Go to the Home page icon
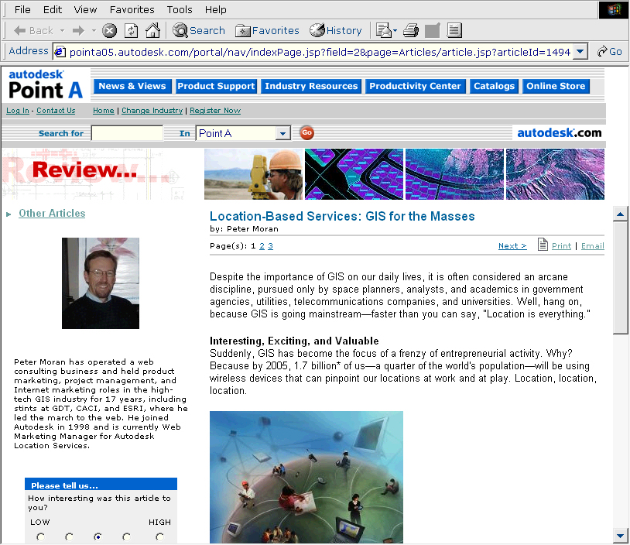The image size is (630, 545). (152, 30)
